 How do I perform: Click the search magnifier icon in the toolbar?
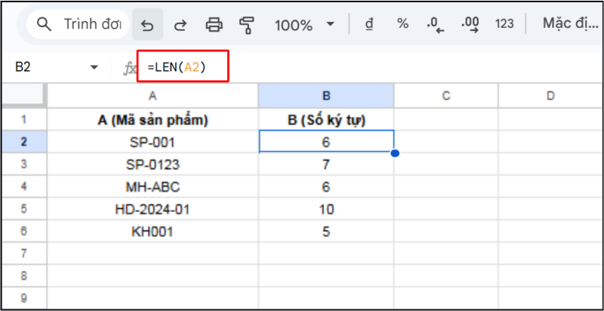click(45, 25)
